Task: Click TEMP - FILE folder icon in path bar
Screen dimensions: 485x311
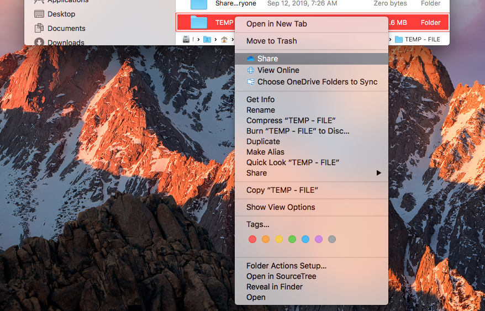Action: click(x=399, y=39)
